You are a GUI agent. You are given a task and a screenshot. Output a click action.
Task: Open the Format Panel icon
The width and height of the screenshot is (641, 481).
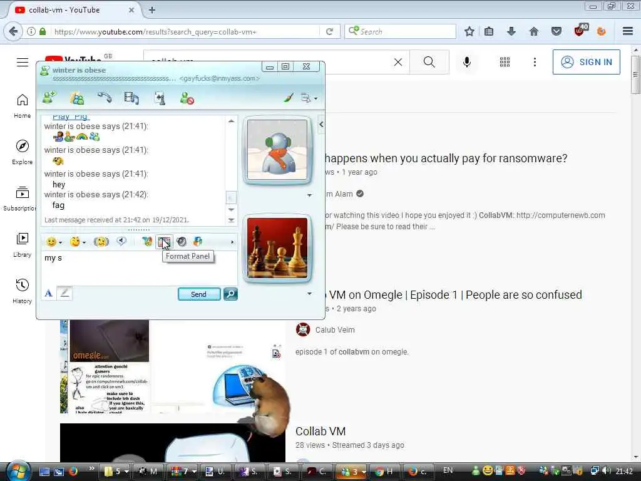pos(164,242)
